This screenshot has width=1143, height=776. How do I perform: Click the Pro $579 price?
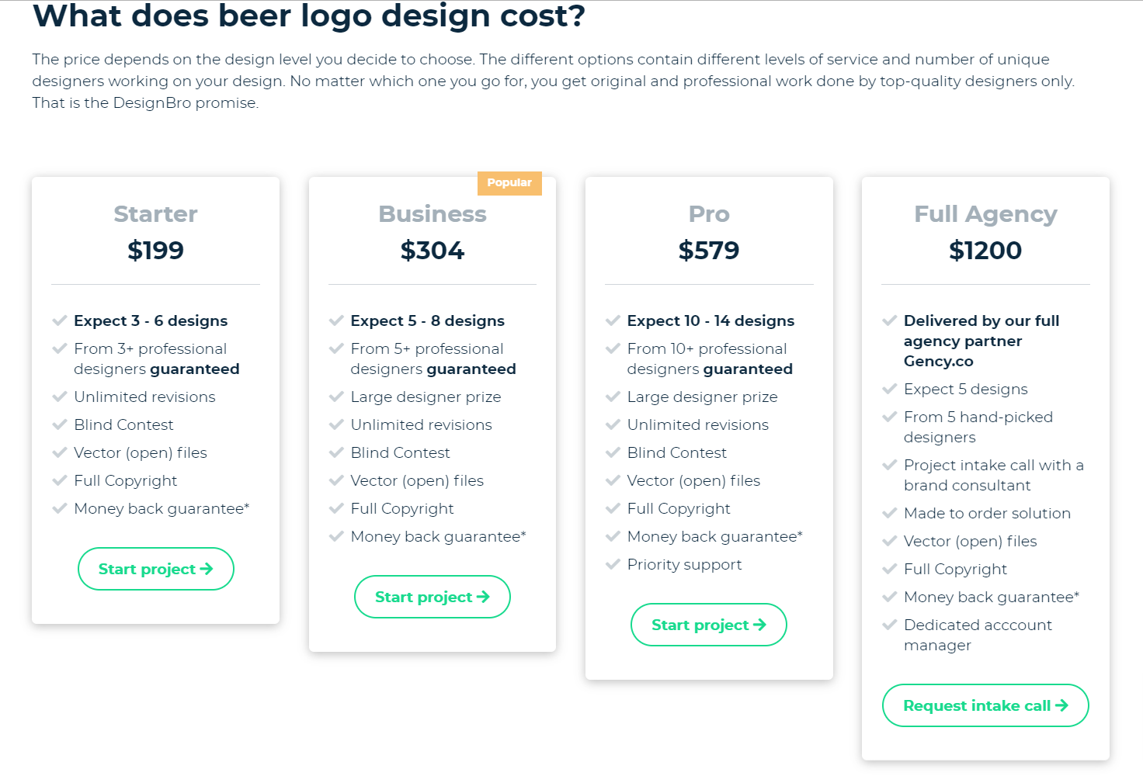[708, 251]
